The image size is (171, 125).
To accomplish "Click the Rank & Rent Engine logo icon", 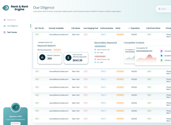I will point(6,8).
